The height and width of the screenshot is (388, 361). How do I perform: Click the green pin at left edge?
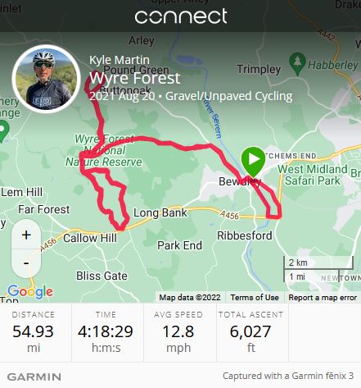3,131
